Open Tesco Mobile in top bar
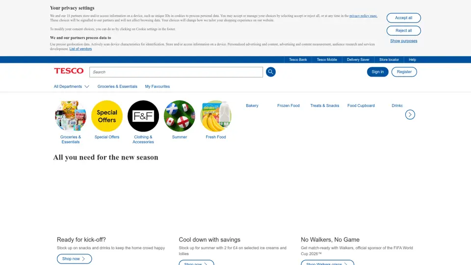 pyautogui.click(x=327, y=59)
